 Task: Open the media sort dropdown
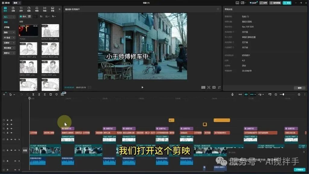click(47, 16)
